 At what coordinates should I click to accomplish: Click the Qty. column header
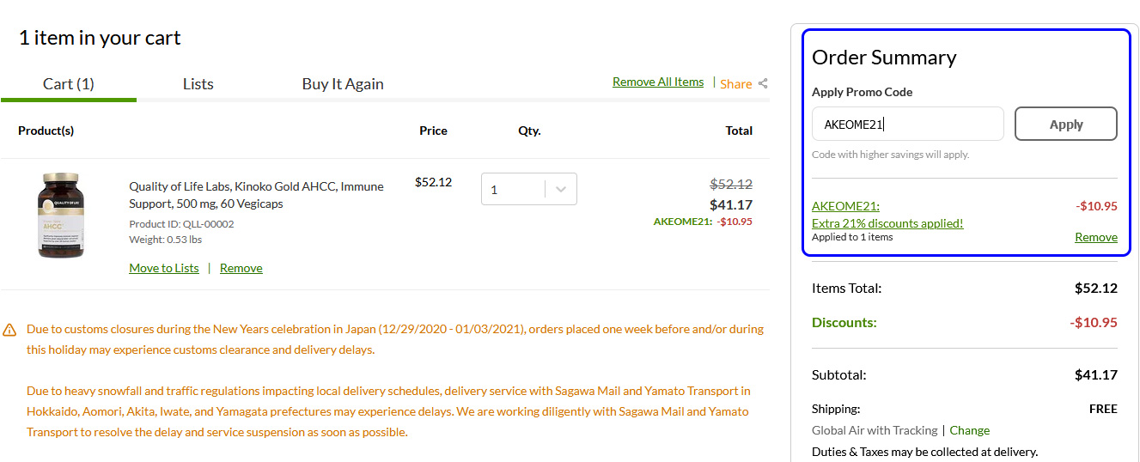click(x=529, y=131)
